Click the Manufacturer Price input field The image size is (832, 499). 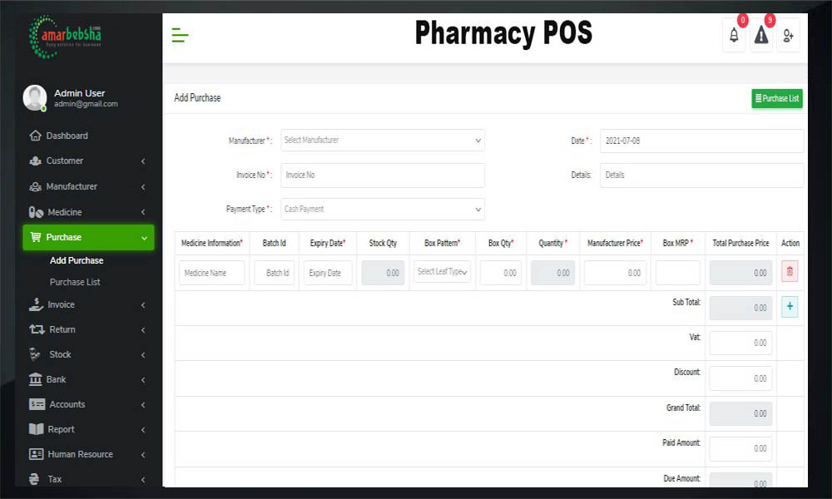(x=615, y=273)
